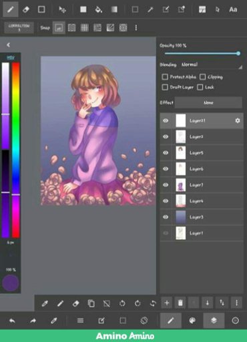Viewport: 247px width, 342px height.
Task: Enable the Clipping checkbox
Action: point(202,77)
